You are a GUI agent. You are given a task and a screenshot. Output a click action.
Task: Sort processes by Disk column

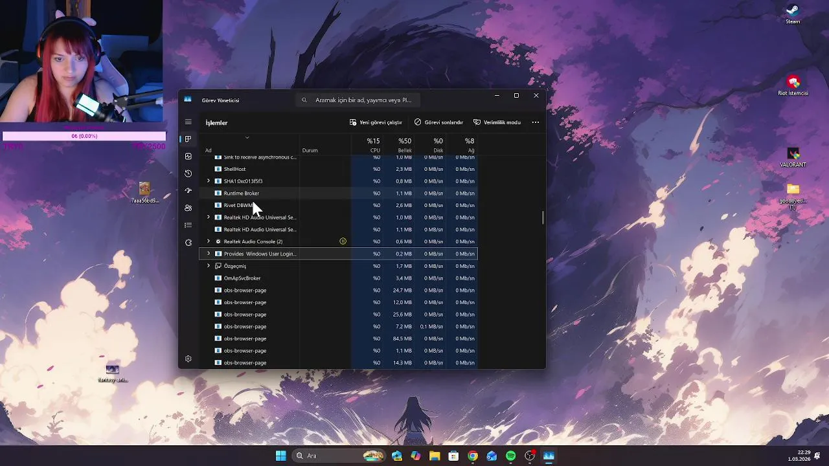click(x=431, y=145)
